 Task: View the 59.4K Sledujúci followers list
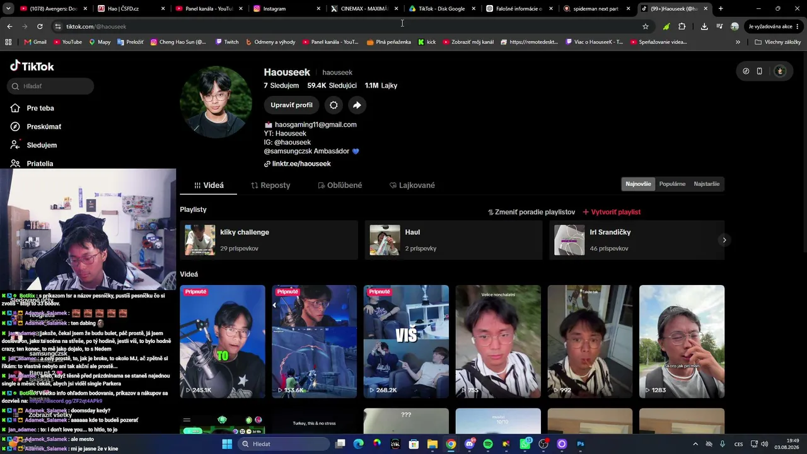pos(332,86)
